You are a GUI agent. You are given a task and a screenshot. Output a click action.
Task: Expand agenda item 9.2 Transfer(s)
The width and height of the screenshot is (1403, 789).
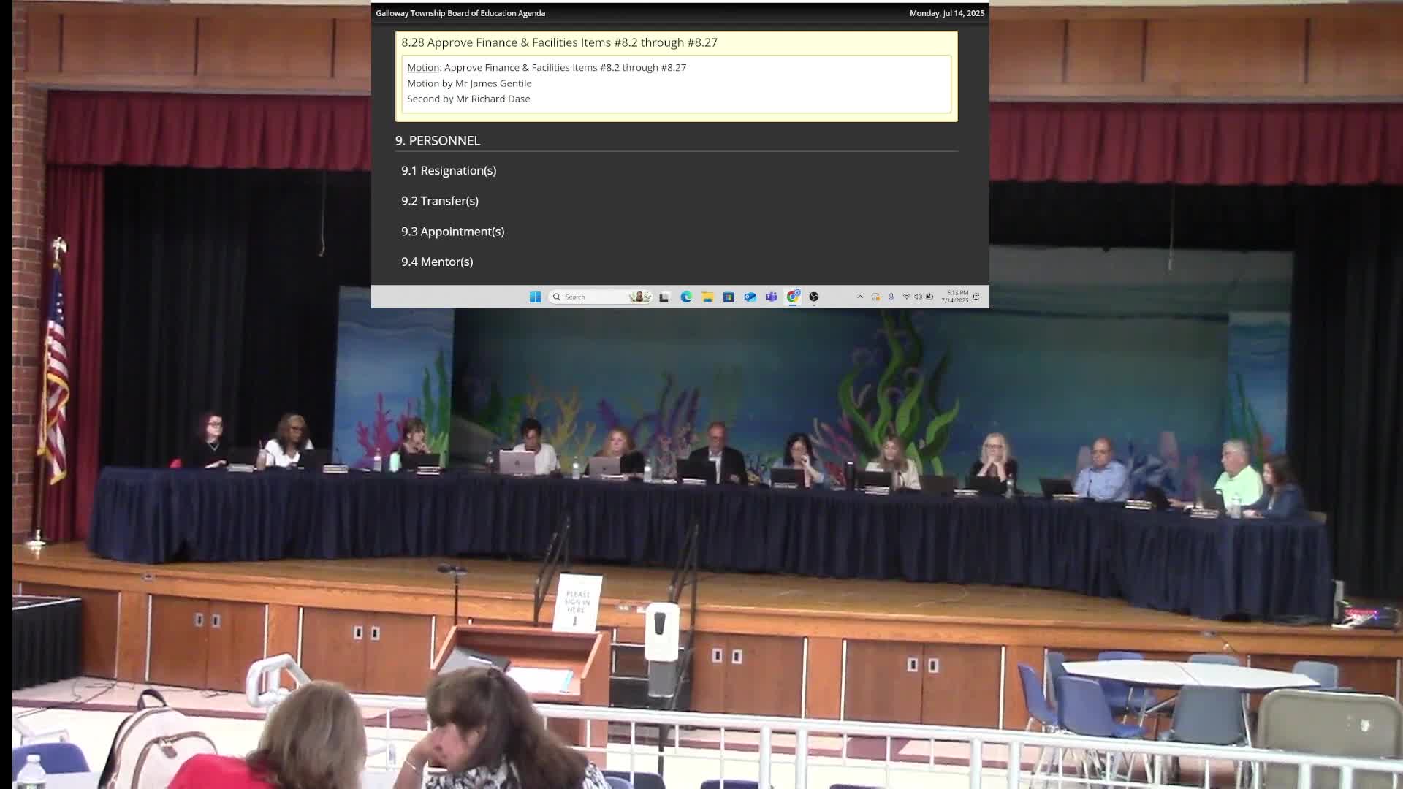tap(440, 201)
